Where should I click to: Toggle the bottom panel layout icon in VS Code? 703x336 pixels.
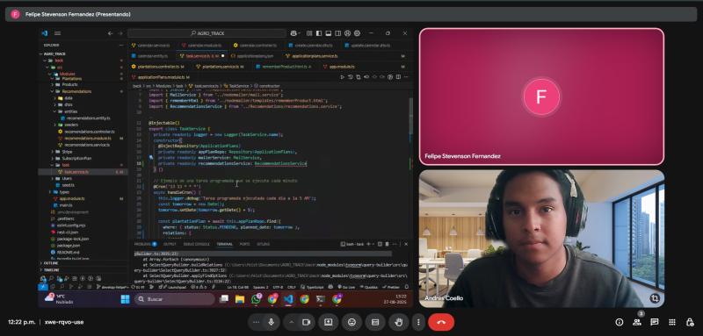[328, 33]
